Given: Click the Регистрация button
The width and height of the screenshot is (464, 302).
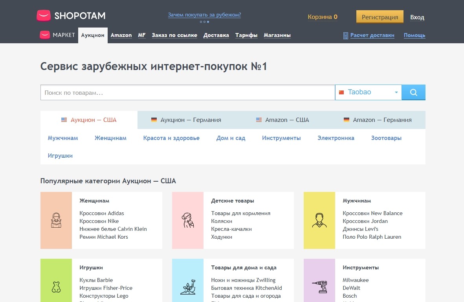Looking at the screenshot, I should 380,17.
